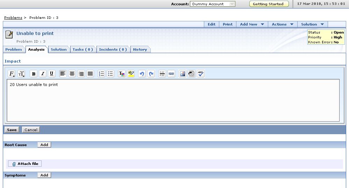
Task: Open the Getting Started guide
Action: (x=269, y=4)
